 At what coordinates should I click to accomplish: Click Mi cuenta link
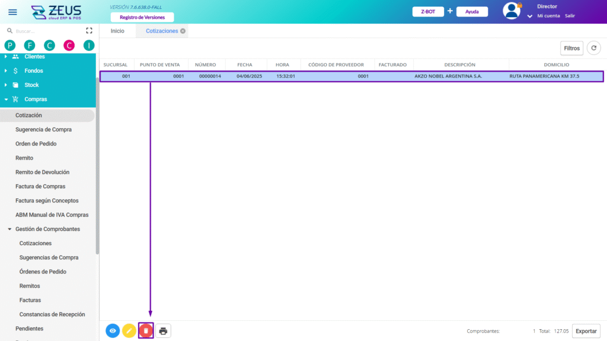click(548, 16)
